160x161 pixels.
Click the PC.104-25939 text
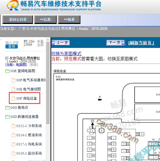point(29,43)
